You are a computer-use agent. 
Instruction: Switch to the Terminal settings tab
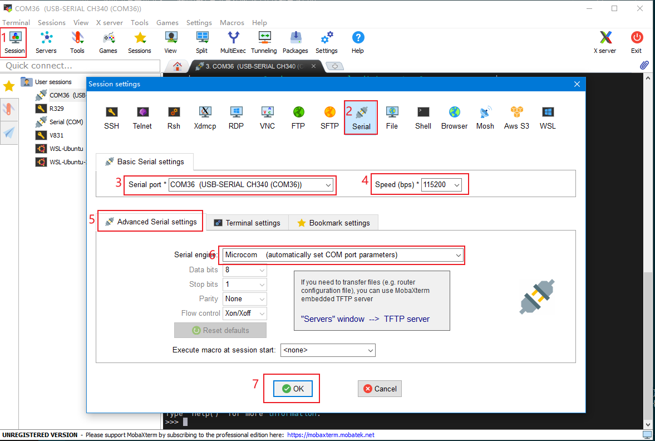pyautogui.click(x=247, y=223)
